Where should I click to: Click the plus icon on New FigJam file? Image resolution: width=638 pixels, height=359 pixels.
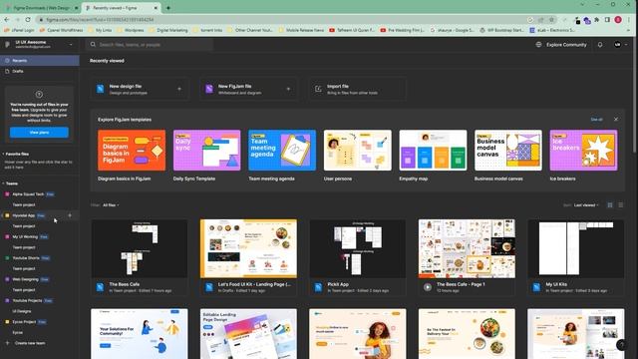pos(288,89)
